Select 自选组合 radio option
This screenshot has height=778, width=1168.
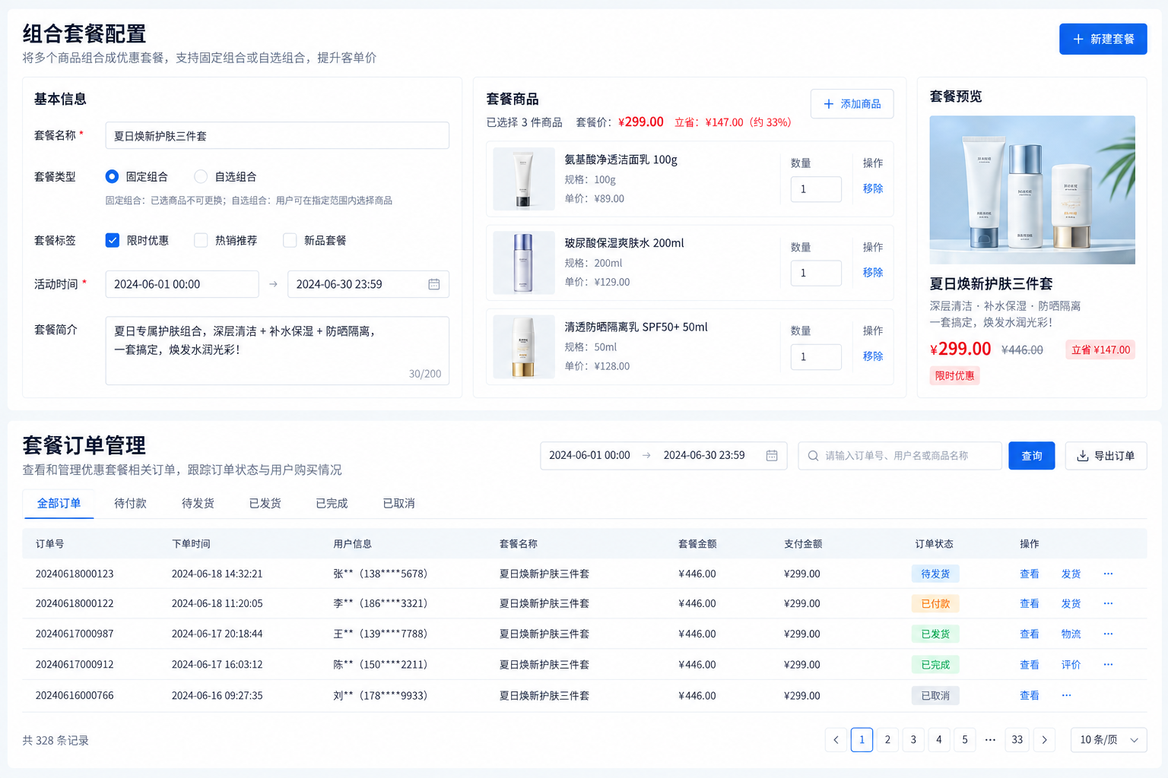click(201, 176)
